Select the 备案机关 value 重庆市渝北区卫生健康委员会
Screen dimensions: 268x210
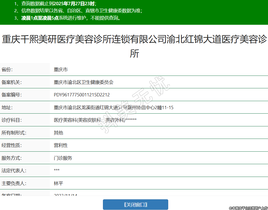[84, 82]
